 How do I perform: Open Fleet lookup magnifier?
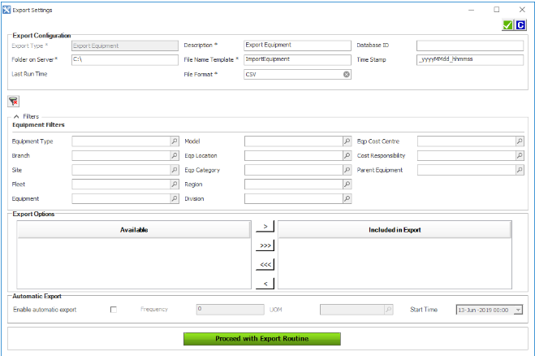click(x=175, y=185)
